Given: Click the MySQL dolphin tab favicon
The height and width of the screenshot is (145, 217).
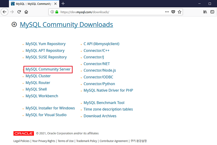Looking at the screenshot, I should 13,4.
